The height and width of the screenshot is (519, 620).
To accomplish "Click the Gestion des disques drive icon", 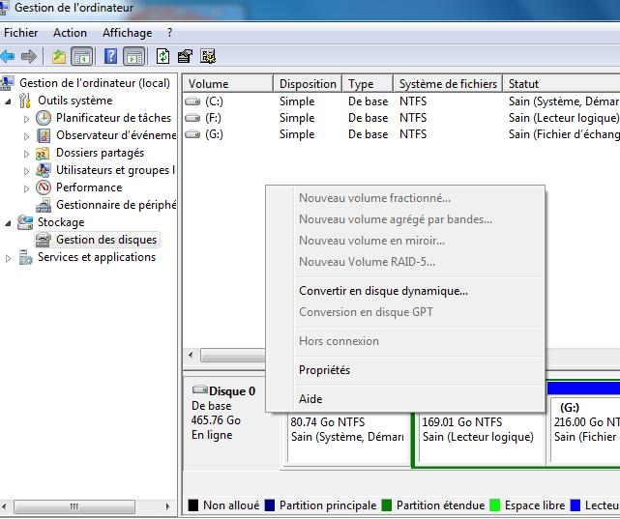I will [44, 240].
